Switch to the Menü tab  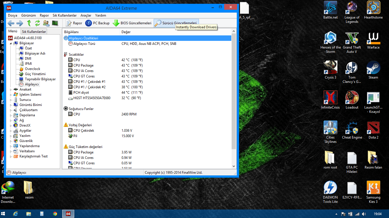tap(13, 31)
